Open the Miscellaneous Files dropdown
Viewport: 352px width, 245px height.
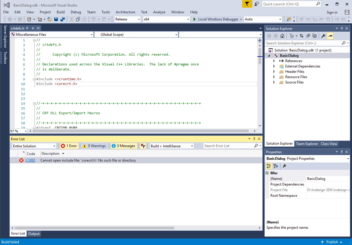[x=52, y=34]
